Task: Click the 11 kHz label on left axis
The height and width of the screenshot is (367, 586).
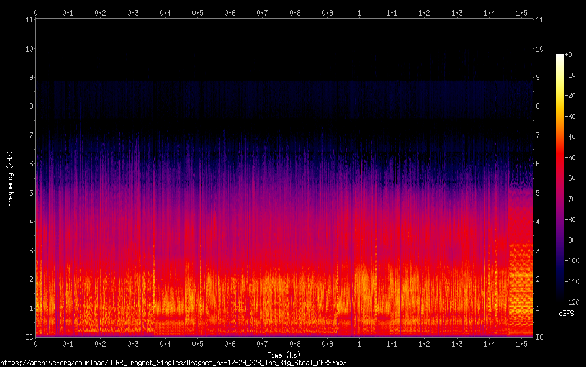Action: (29, 20)
